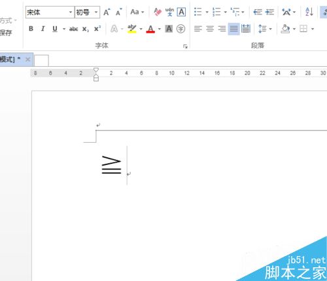Increase font size with the grow font icon

pos(107,12)
